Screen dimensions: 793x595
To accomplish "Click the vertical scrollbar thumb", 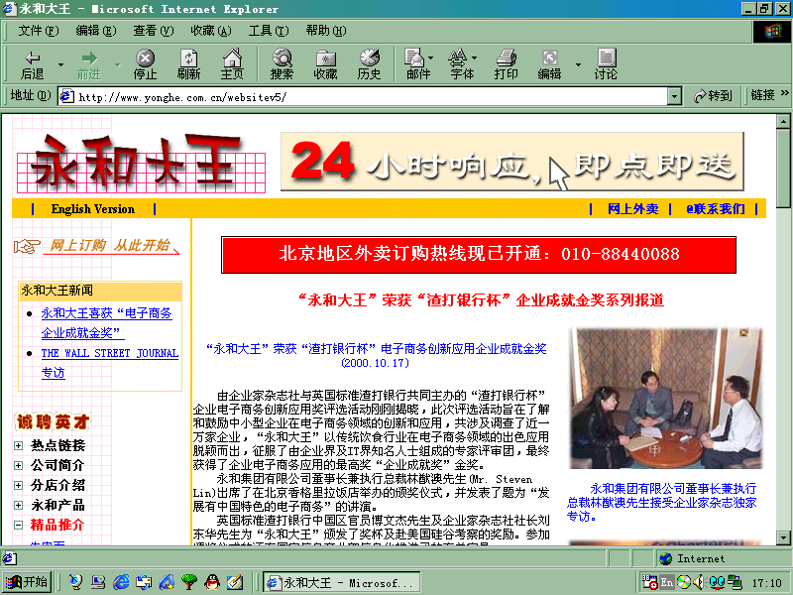I will [783, 168].
